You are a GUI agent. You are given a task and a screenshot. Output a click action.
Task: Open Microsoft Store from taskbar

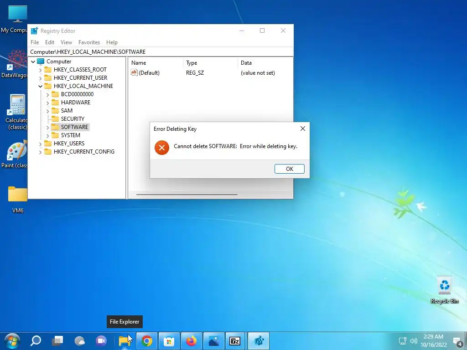tap(169, 341)
